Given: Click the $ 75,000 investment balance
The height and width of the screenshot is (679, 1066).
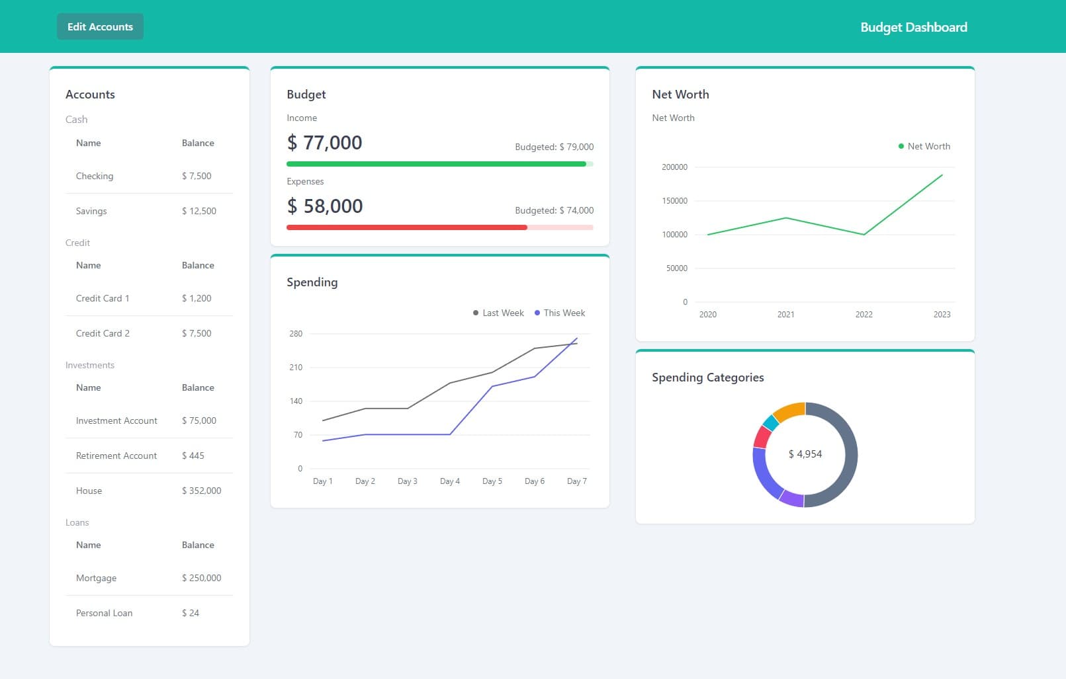Looking at the screenshot, I should point(199,420).
